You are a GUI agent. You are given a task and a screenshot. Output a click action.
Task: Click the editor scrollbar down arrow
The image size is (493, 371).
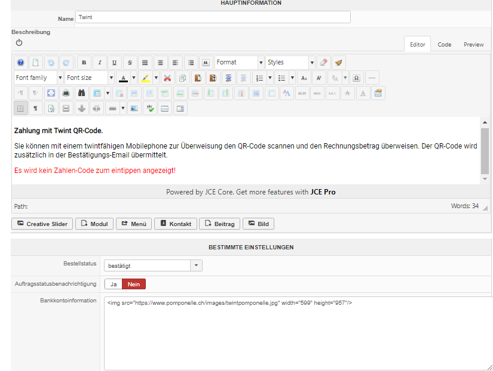pos(485,179)
